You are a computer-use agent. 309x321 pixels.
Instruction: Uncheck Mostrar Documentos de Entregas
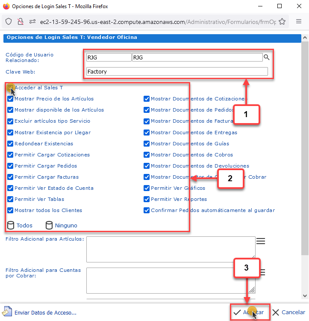(x=147, y=133)
